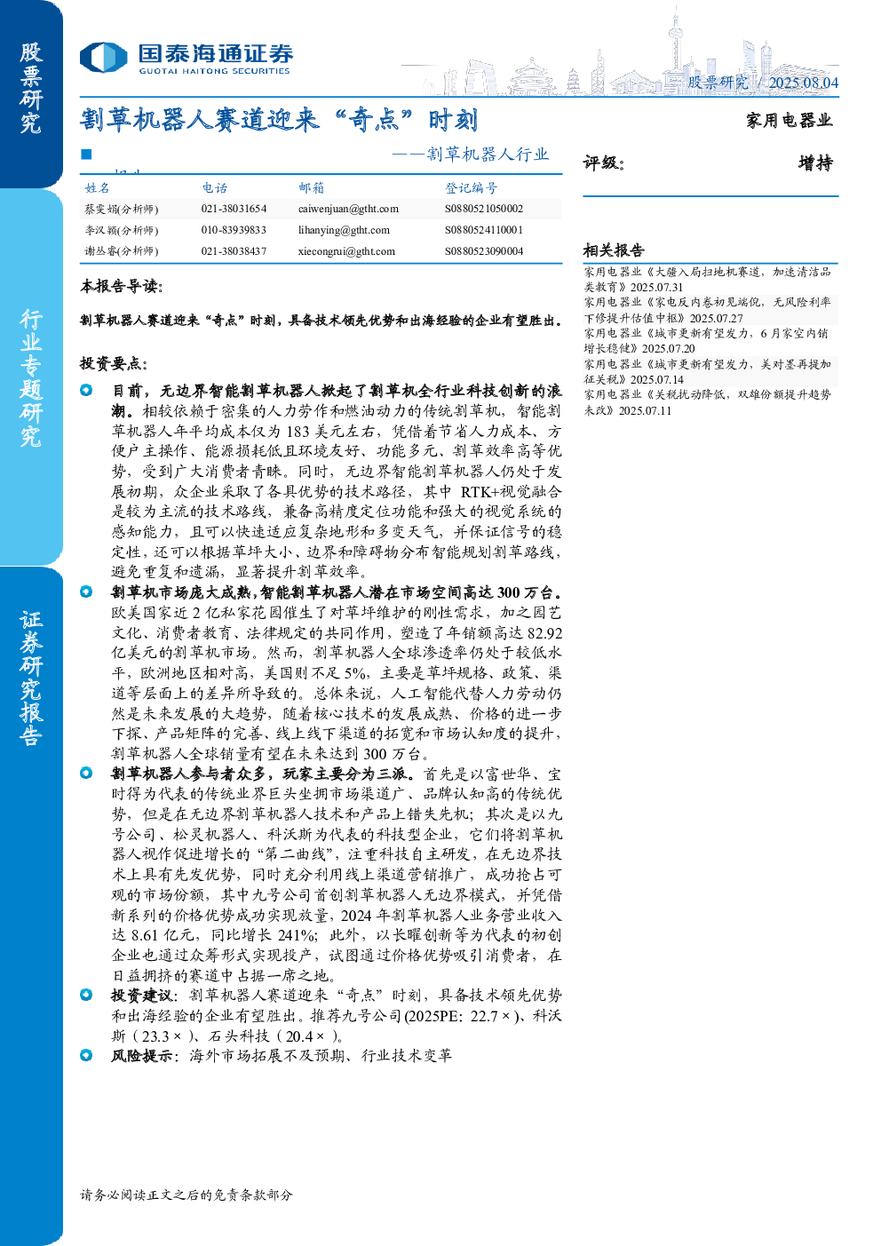Image resolution: width=881 pixels, height=1246 pixels.
Task: Click the "评级:" label
Action: pos(604,163)
